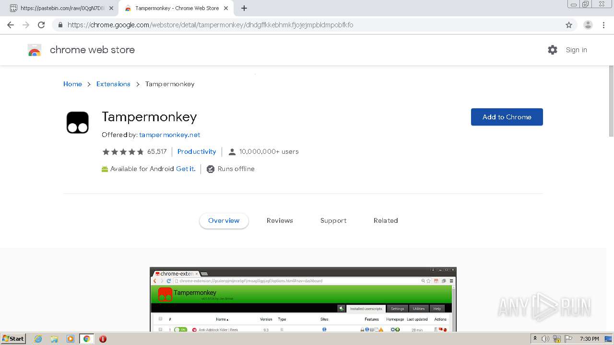The image size is (614, 345).
Task: Open Extensions in the breadcrumb
Action: (113, 84)
